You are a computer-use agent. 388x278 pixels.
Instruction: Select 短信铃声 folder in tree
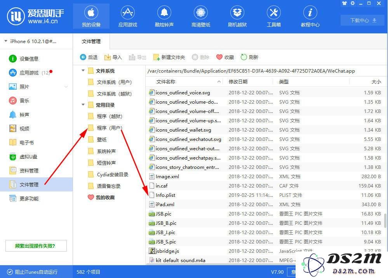(x=102, y=163)
